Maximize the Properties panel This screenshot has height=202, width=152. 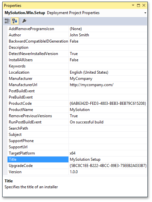[138, 5]
